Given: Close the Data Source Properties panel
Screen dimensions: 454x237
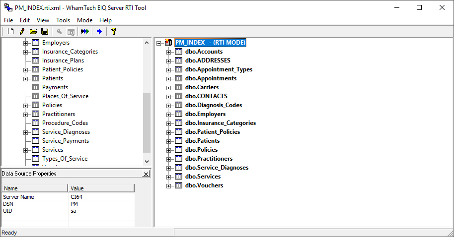Looking at the screenshot, I should click(x=146, y=174).
